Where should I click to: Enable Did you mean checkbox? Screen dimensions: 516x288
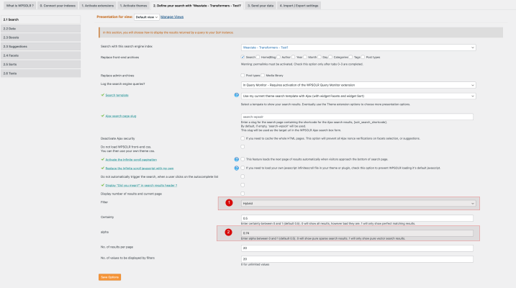click(243, 185)
